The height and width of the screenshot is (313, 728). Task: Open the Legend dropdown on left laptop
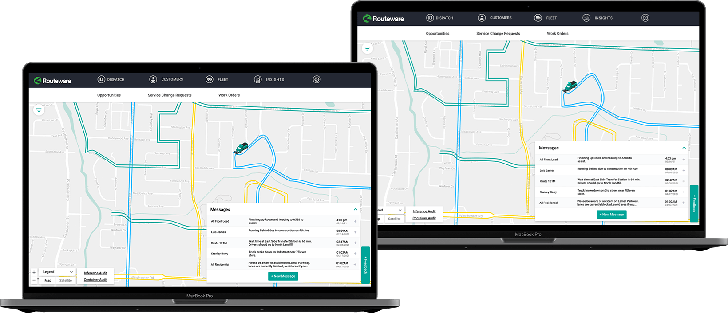point(58,272)
